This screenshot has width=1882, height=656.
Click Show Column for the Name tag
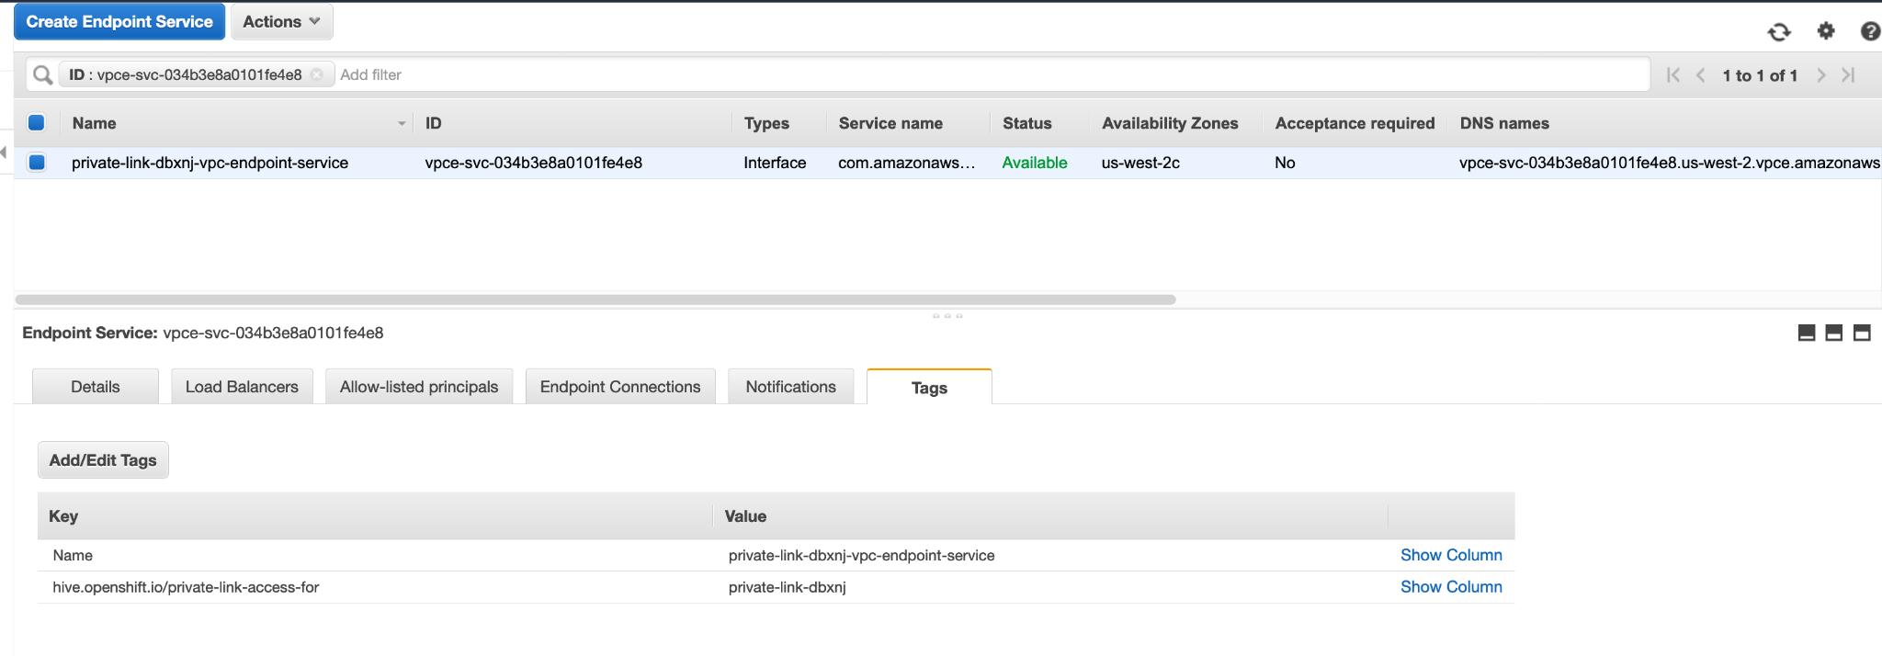pyautogui.click(x=1451, y=555)
